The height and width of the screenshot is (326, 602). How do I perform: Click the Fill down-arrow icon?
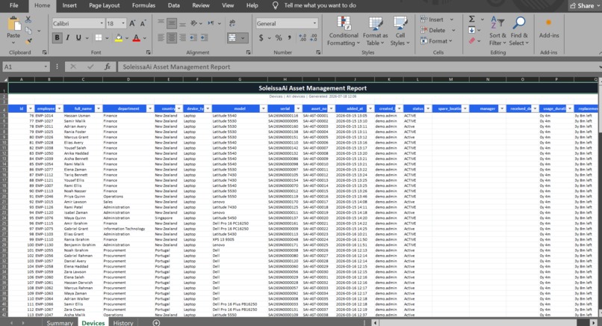click(x=472, y=30)
